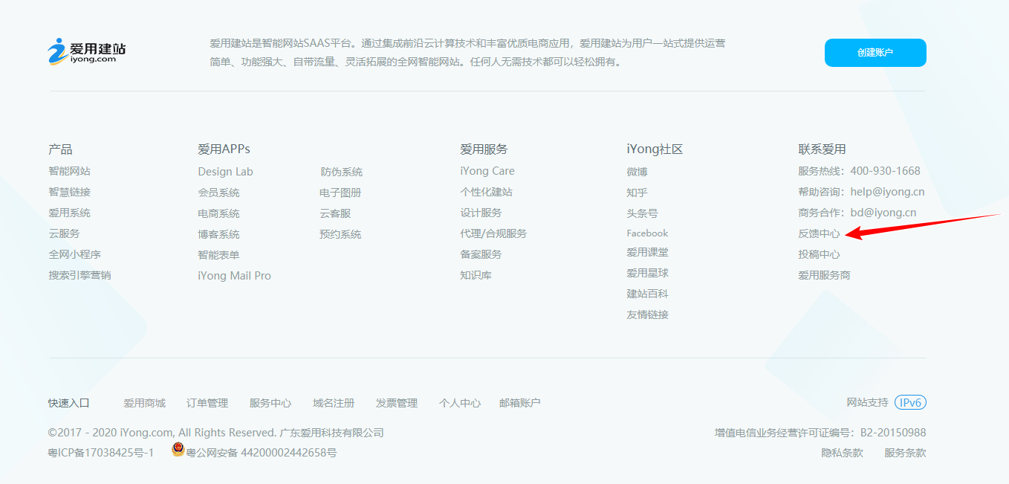Open the 搜索引擎营销 link
Image resolution: width=1009 pixels, height=484 pixels.
(x=80, y=275)
